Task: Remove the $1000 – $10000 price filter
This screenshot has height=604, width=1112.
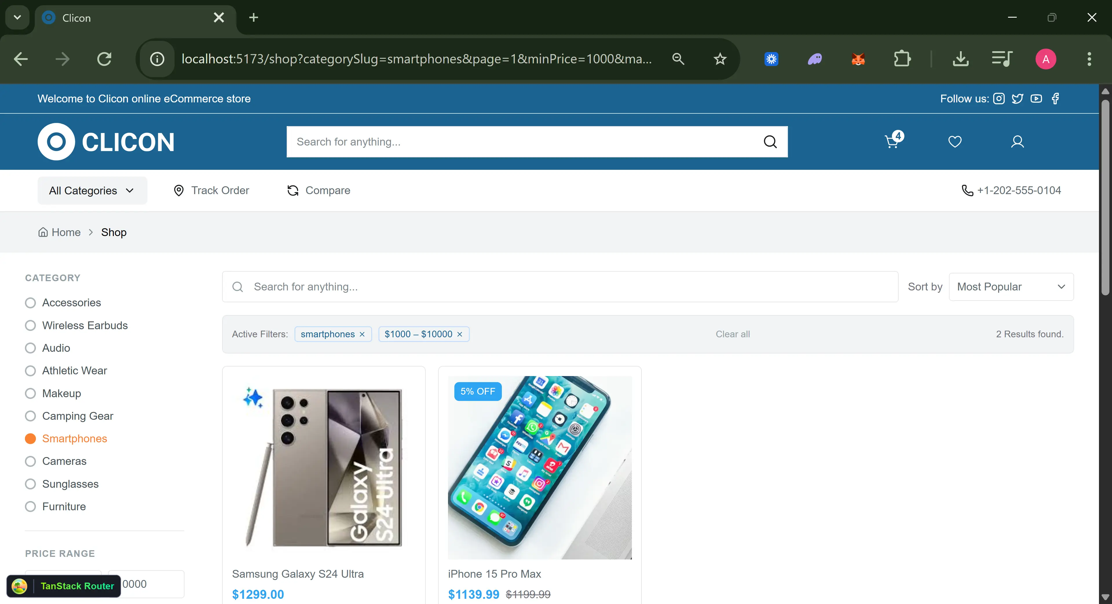Action: point(460,334)
